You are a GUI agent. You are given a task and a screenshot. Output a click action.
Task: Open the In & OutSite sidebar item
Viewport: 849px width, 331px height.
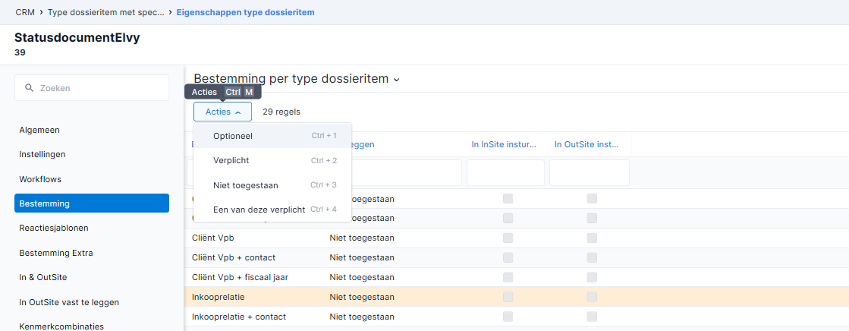pos(43,277)
